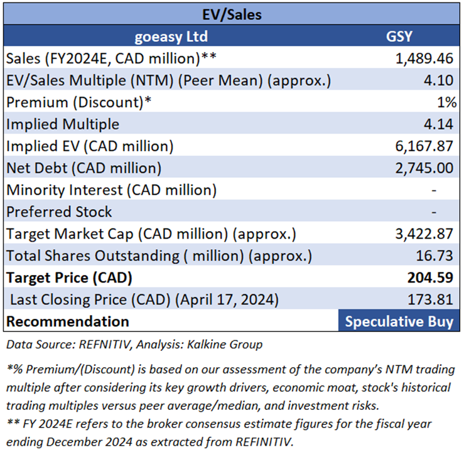Screen dimensions: 464x452
Task: Click the GSY ticker header cell
Action: (x=399, y=36)
